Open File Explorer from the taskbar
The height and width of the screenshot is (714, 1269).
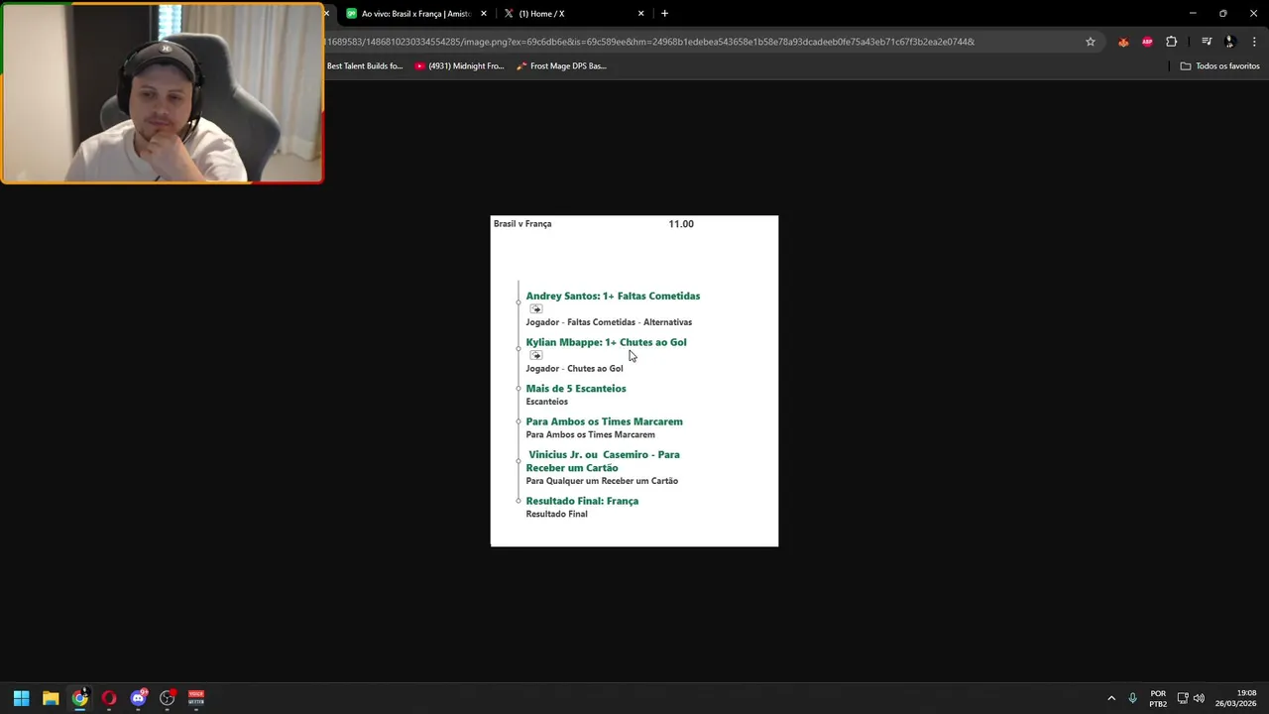(x=51, y=698)
